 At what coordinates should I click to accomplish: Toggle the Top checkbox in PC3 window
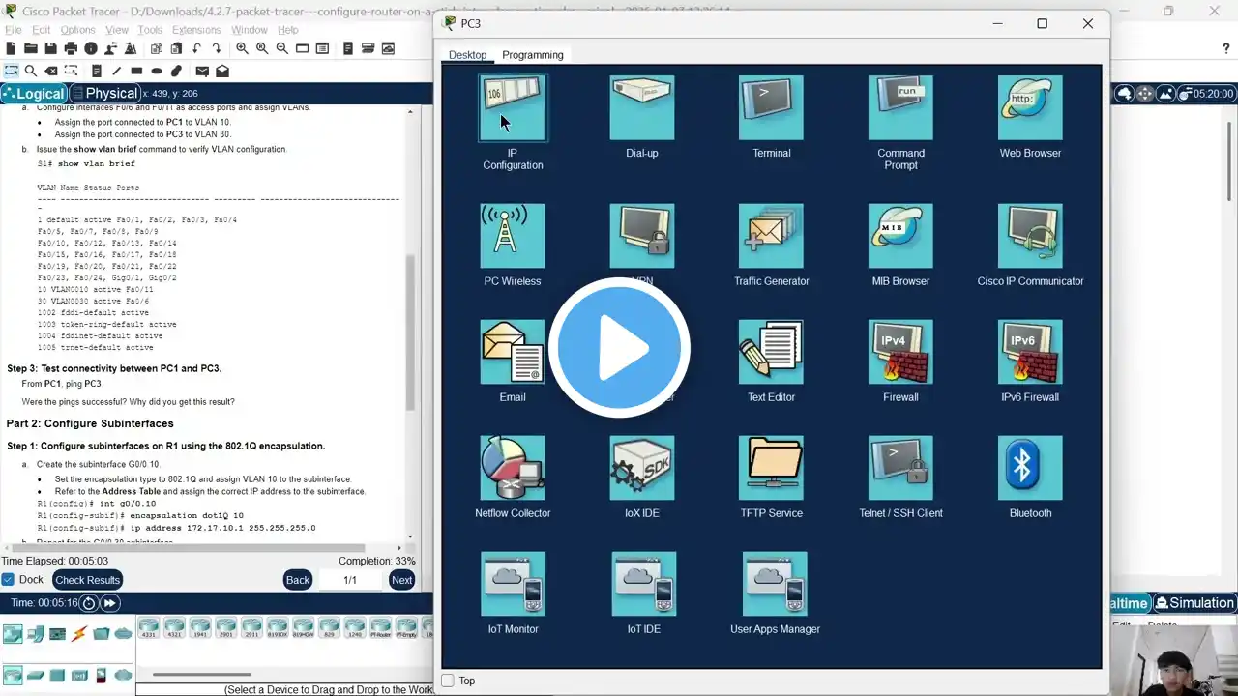(448, 681)
